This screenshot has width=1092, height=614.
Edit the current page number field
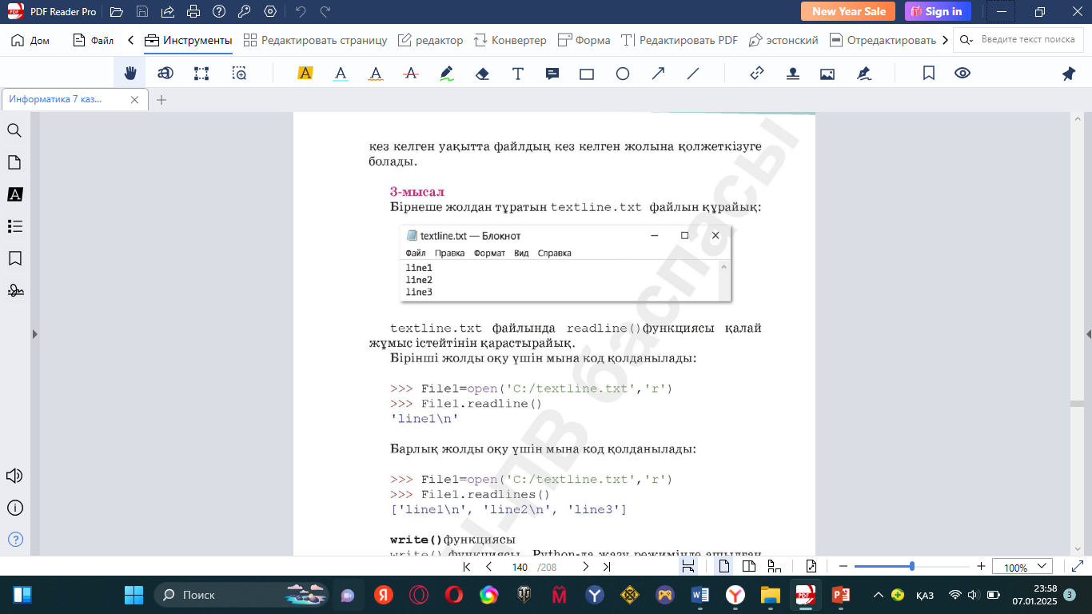coord(520,567)
